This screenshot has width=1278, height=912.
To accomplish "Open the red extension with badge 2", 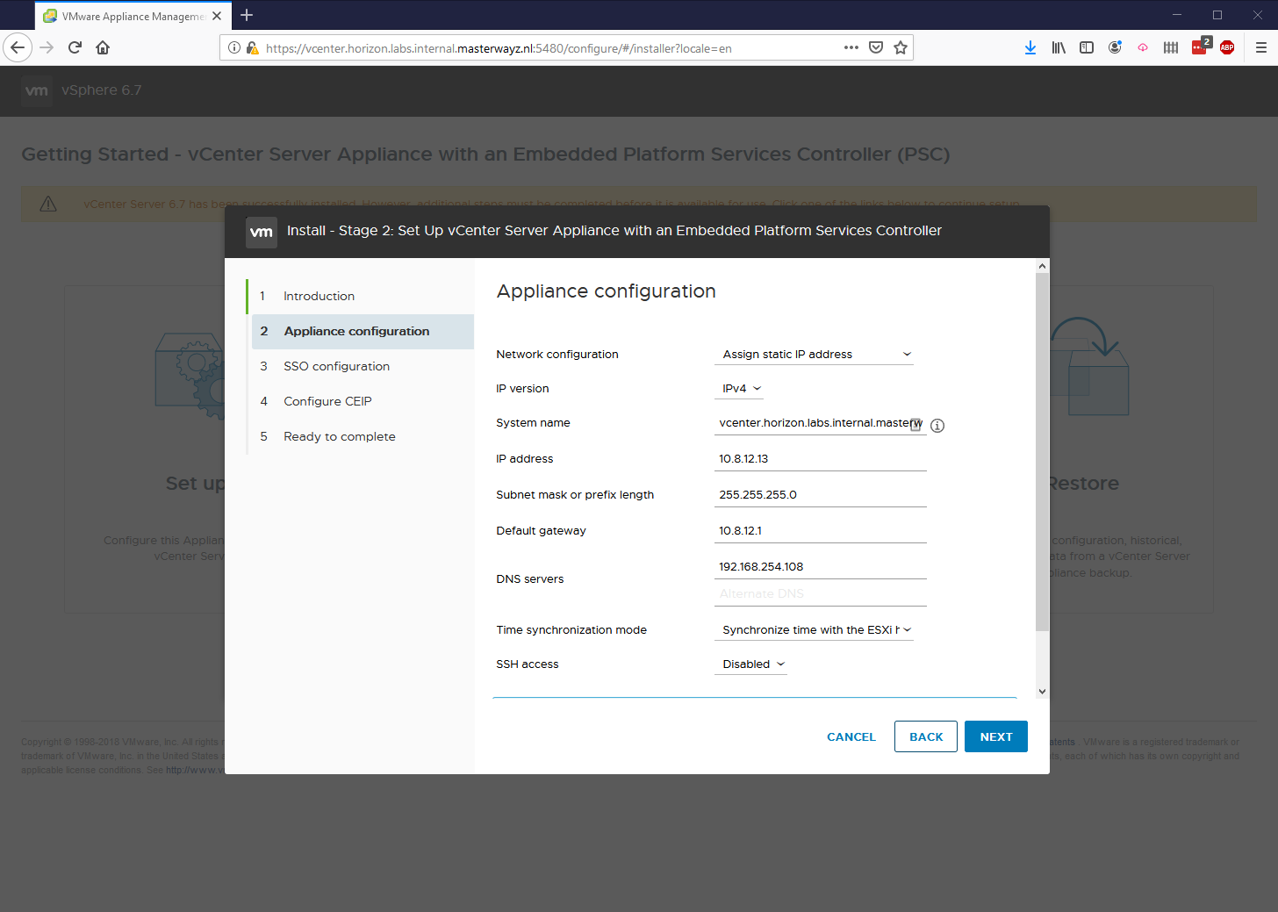I will coord(1201,47).
